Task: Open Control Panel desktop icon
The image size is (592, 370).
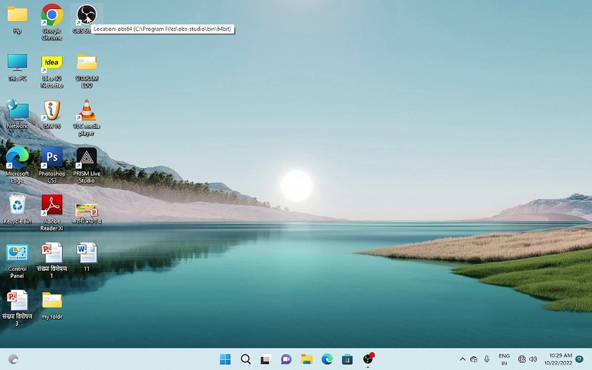Action: [17, 253]
